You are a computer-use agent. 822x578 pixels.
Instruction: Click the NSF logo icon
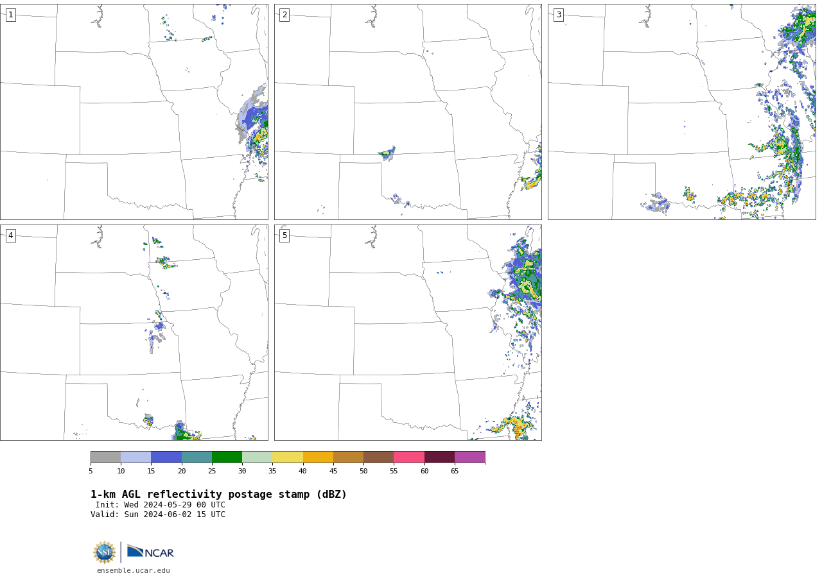point(105,552)
